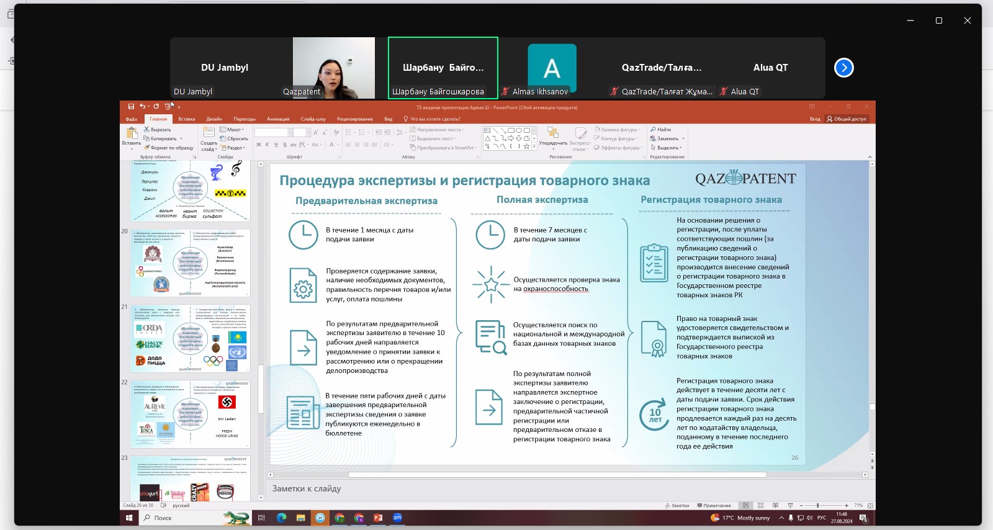Select slide 22 thumbnail
The image size is (993, 530).
click(190, 415)
